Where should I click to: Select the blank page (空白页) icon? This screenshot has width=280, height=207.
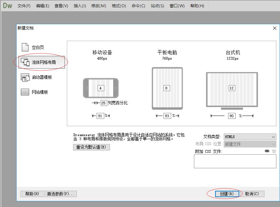[x=25, y=47]
